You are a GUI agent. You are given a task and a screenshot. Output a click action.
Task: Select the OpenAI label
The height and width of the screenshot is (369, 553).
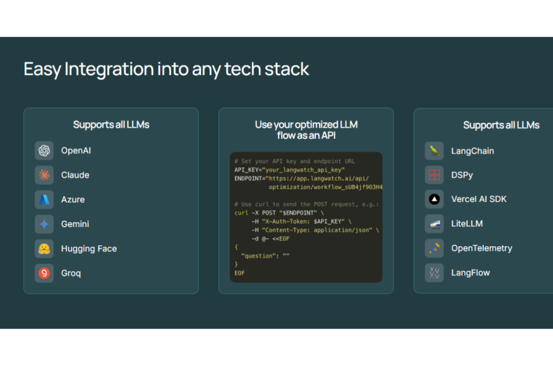(76, 151)
